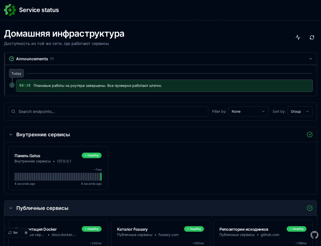321x246 pixels.
Task: Collapse the Внутренние сервисы group
Action: 11,135
